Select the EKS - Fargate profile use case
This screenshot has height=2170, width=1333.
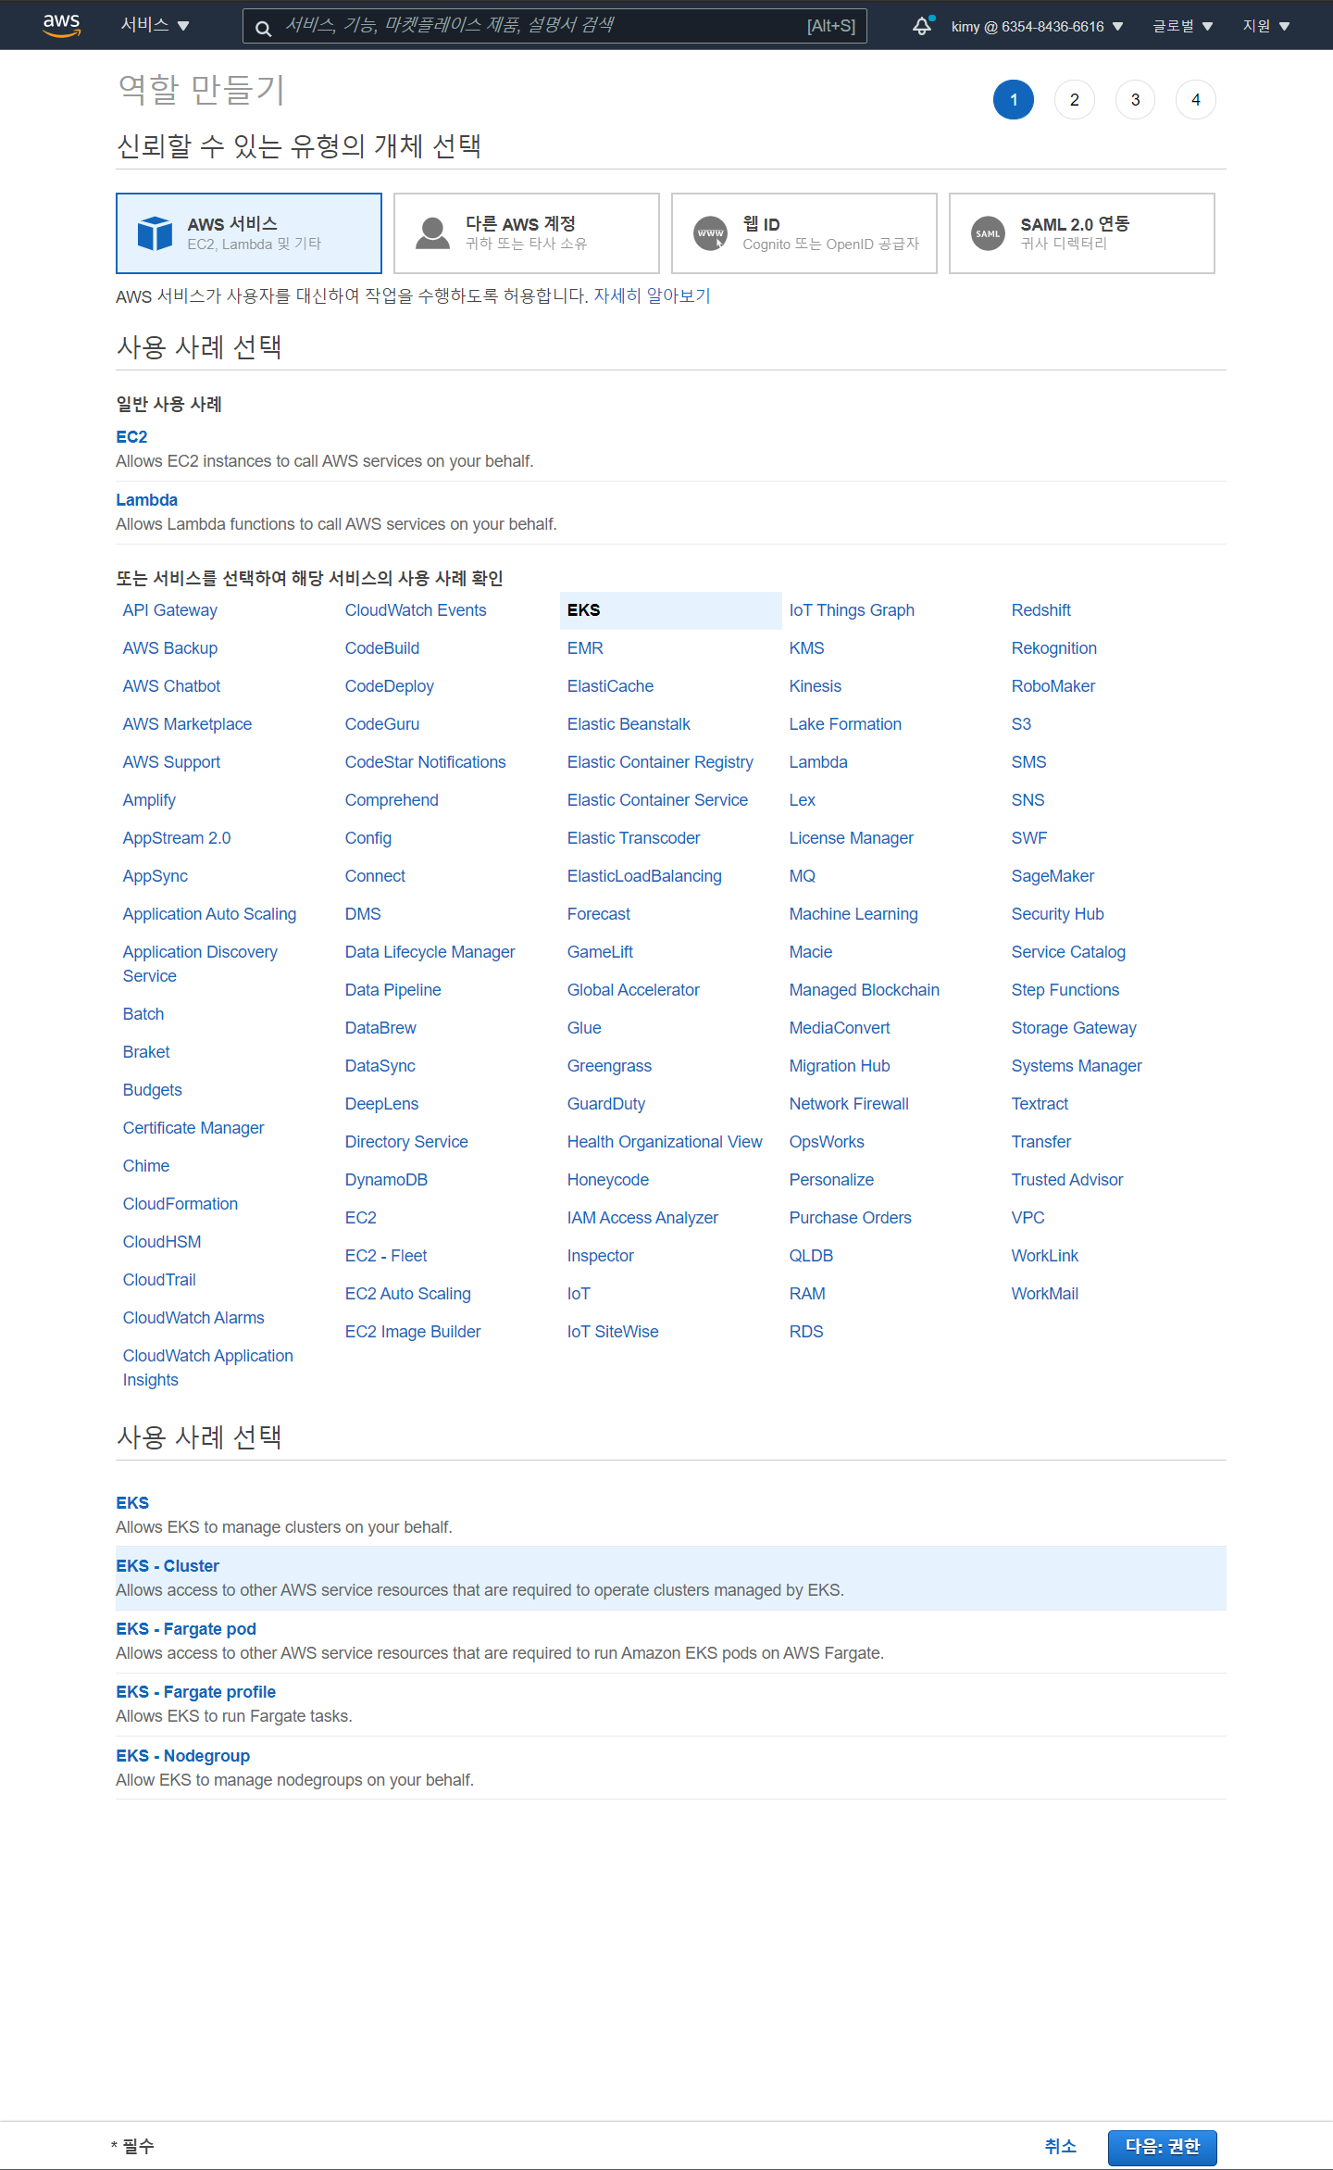[671, 1704]
